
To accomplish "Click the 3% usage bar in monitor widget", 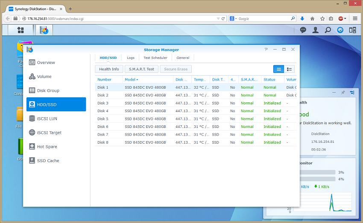I will pyautogui.click(x=318, y=172).
